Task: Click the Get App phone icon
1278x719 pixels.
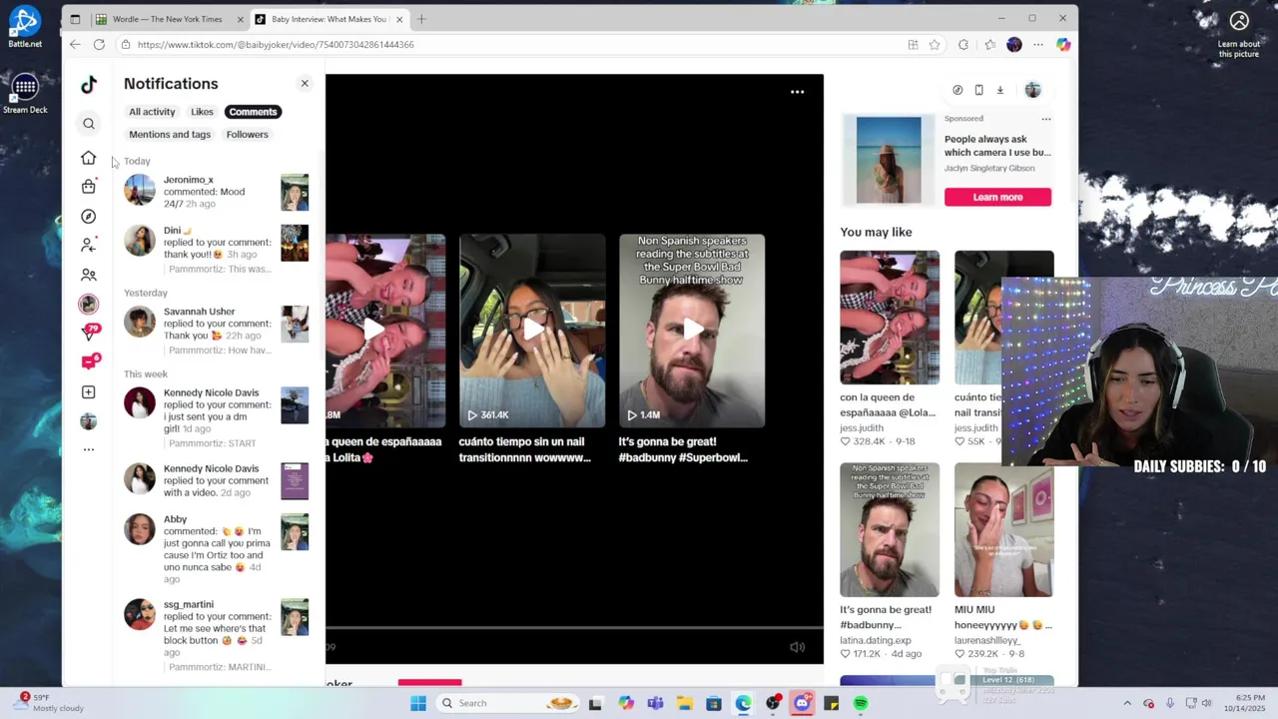Action: [978, 90]
